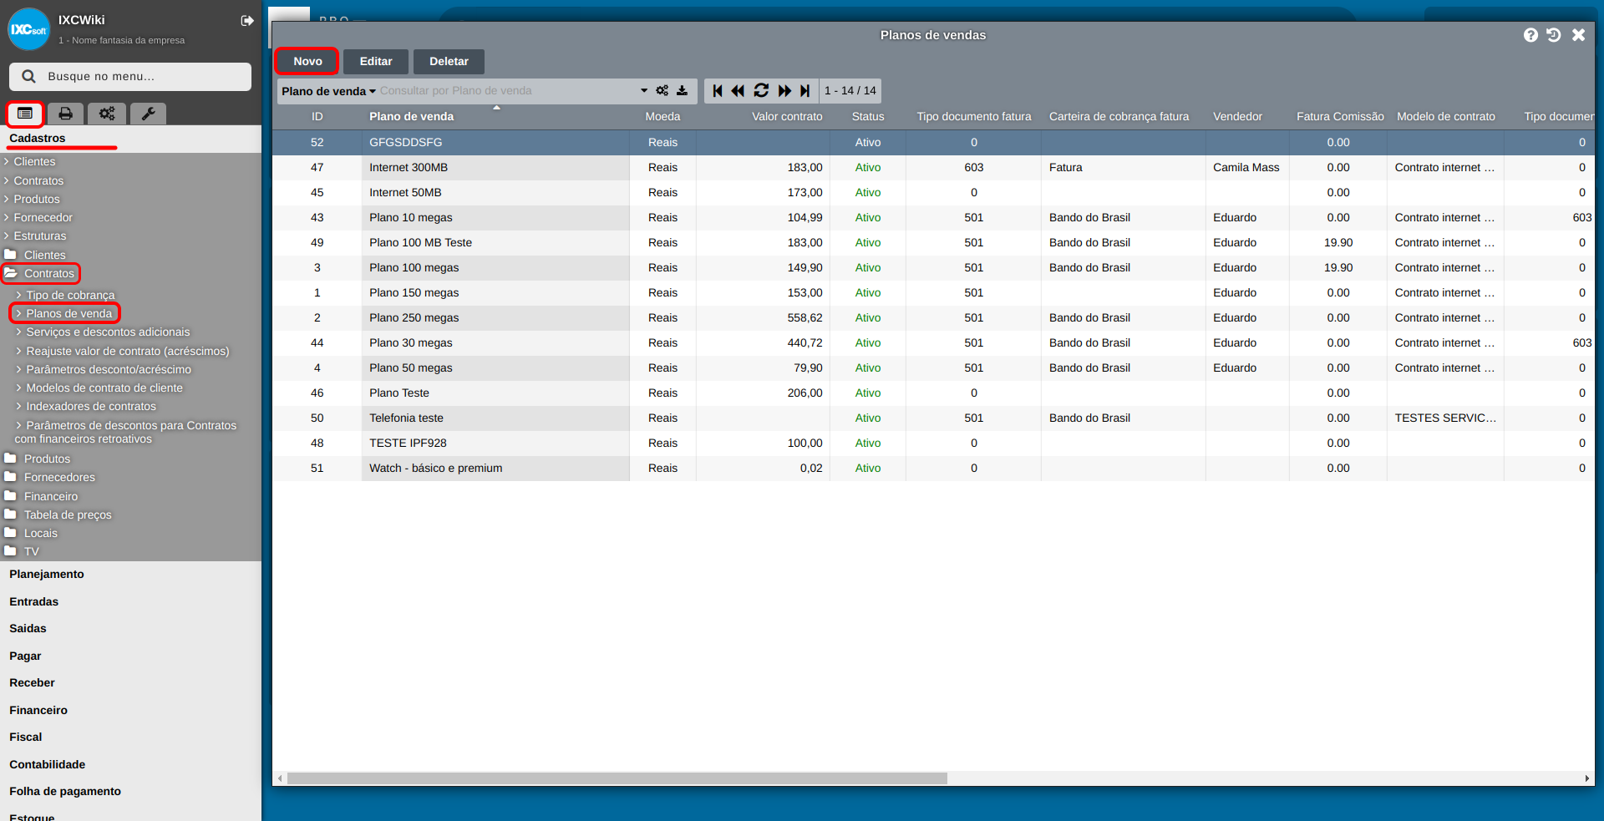Screen dimensions: 1604x821
Task: Click the logout icon next to IXCWiki
Action: [247, 20]
